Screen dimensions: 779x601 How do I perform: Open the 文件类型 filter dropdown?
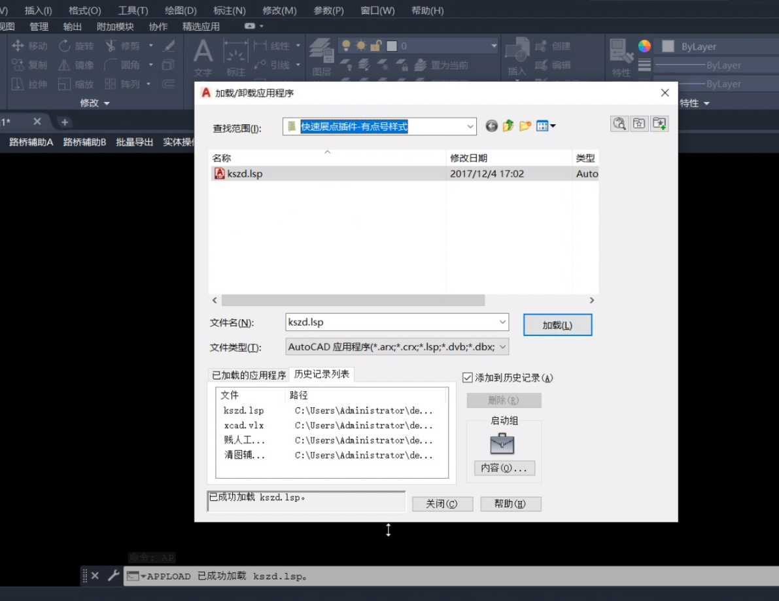coord(502,347)
